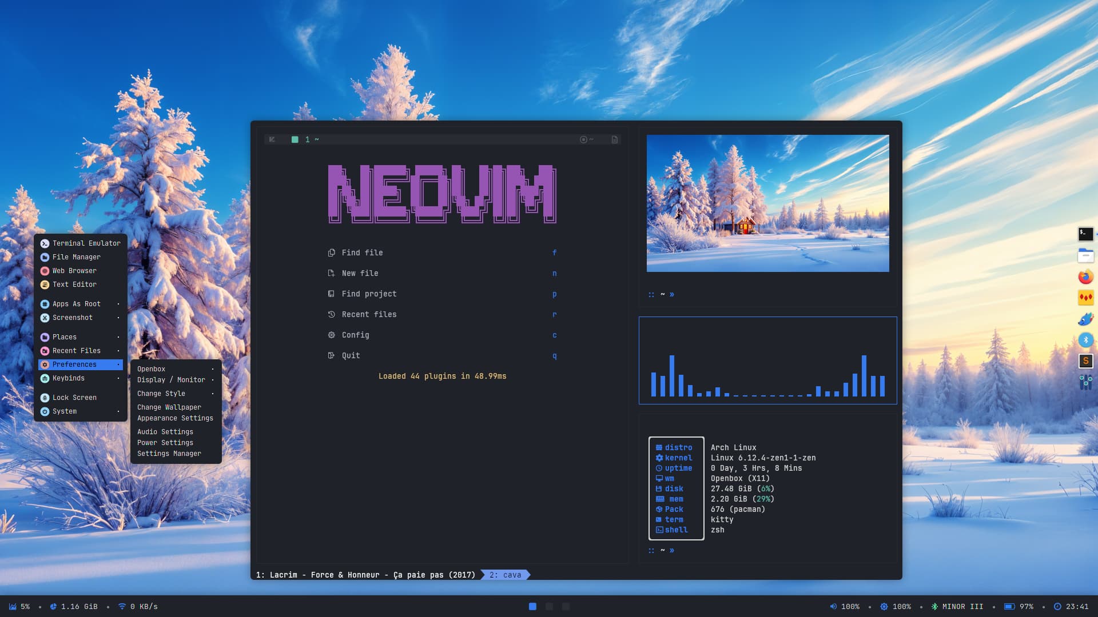Expand the Openbox submenu under Preferences
The image size is (1098, 617).
(x=176, y=369)
